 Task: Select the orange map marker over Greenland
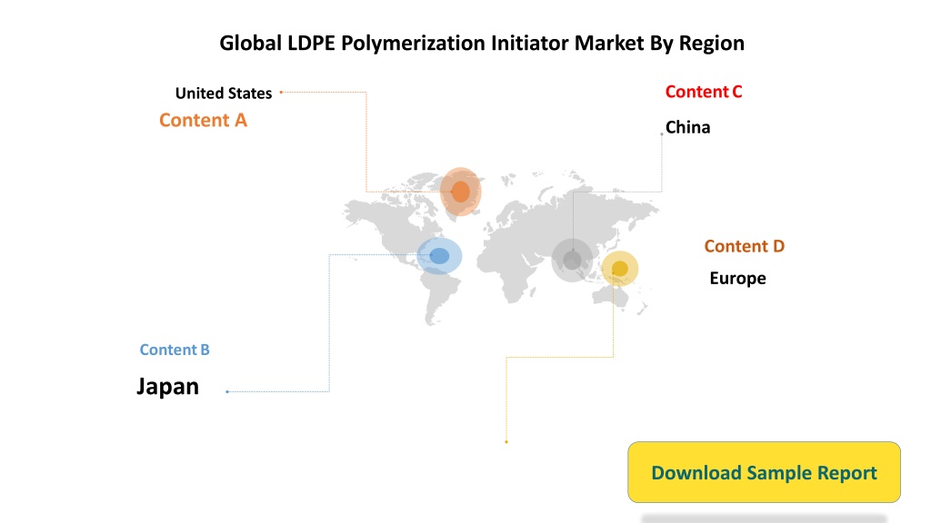(x=460, y=192)
